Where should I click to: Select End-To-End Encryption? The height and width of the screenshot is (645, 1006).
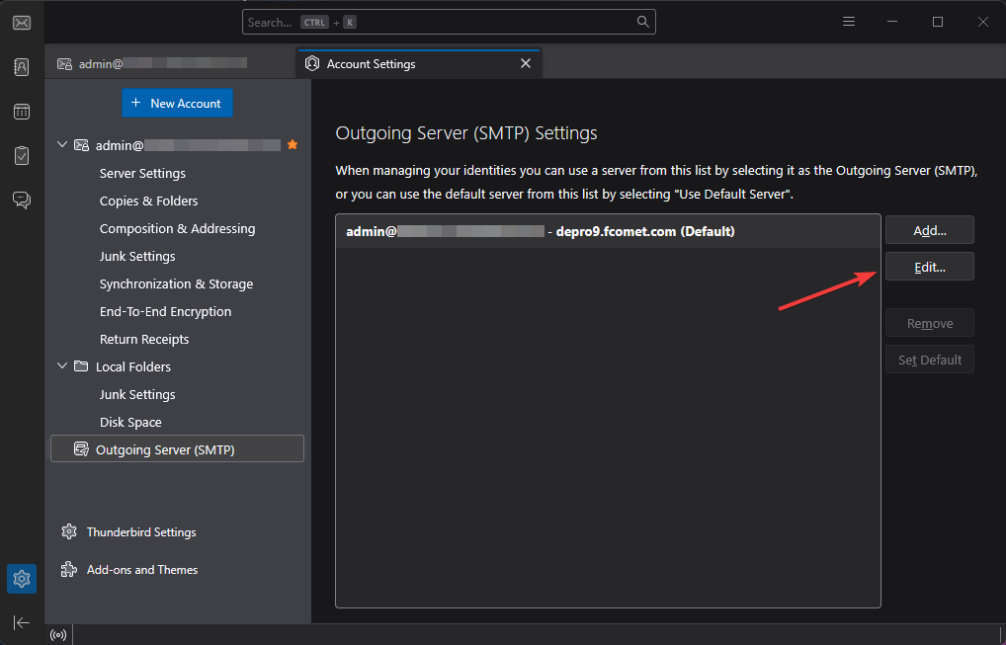point(166,311)
